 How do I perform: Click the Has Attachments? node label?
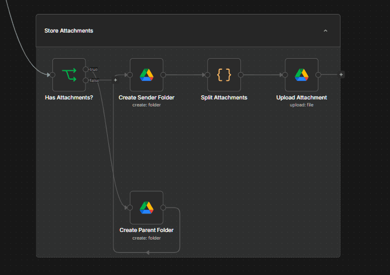[69, 98]
